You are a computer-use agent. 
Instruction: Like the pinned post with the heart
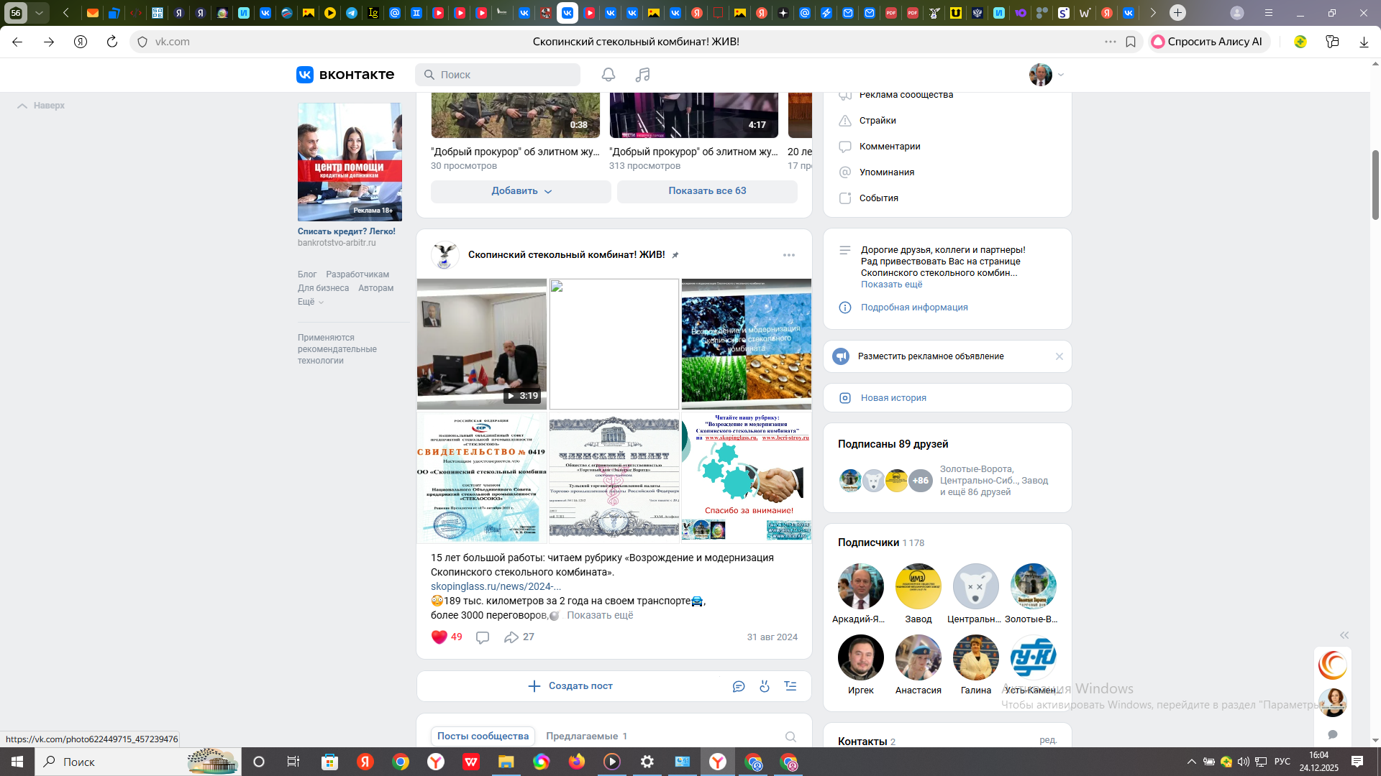[439, 637]
